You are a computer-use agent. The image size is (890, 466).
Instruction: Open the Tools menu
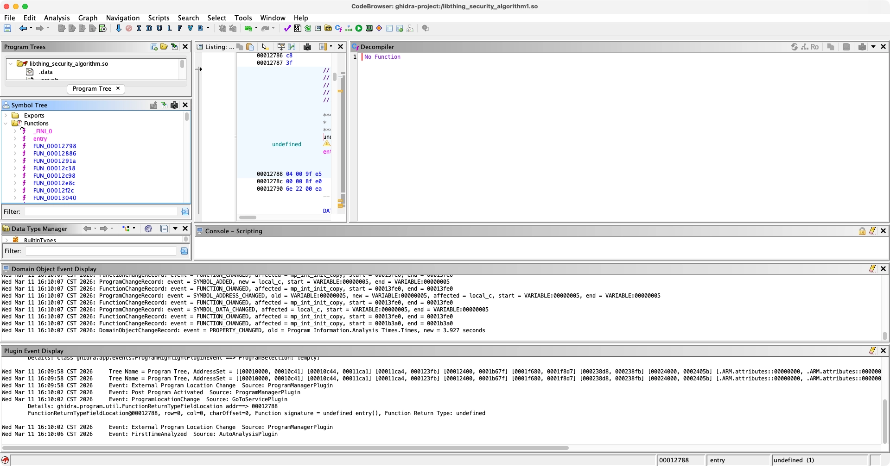[243, 18]
